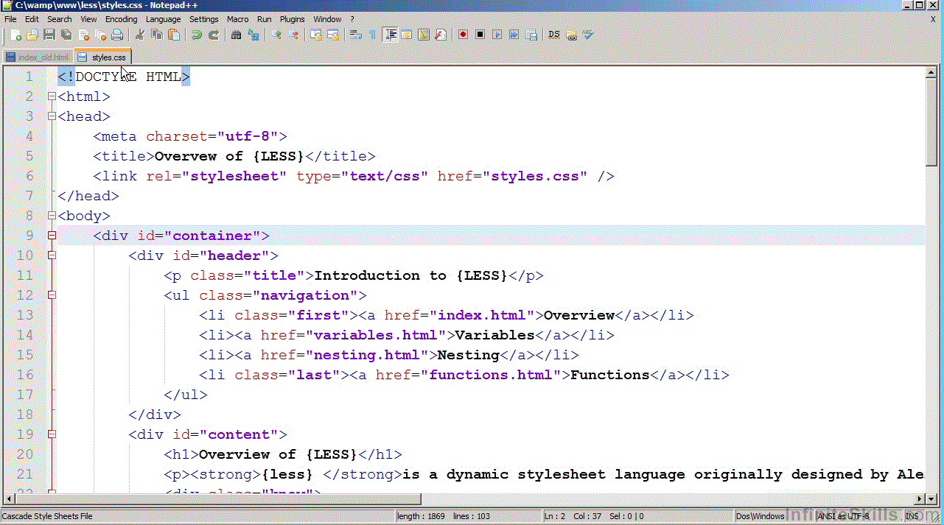Click the Redo arrow icon

(214, 35)
